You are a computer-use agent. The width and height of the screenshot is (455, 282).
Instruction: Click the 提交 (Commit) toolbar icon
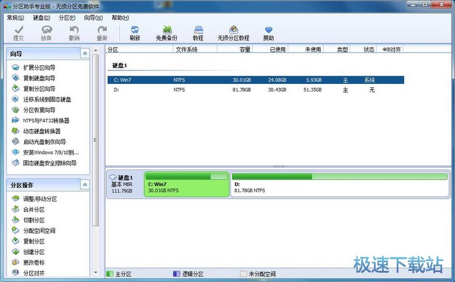(19, 33)
